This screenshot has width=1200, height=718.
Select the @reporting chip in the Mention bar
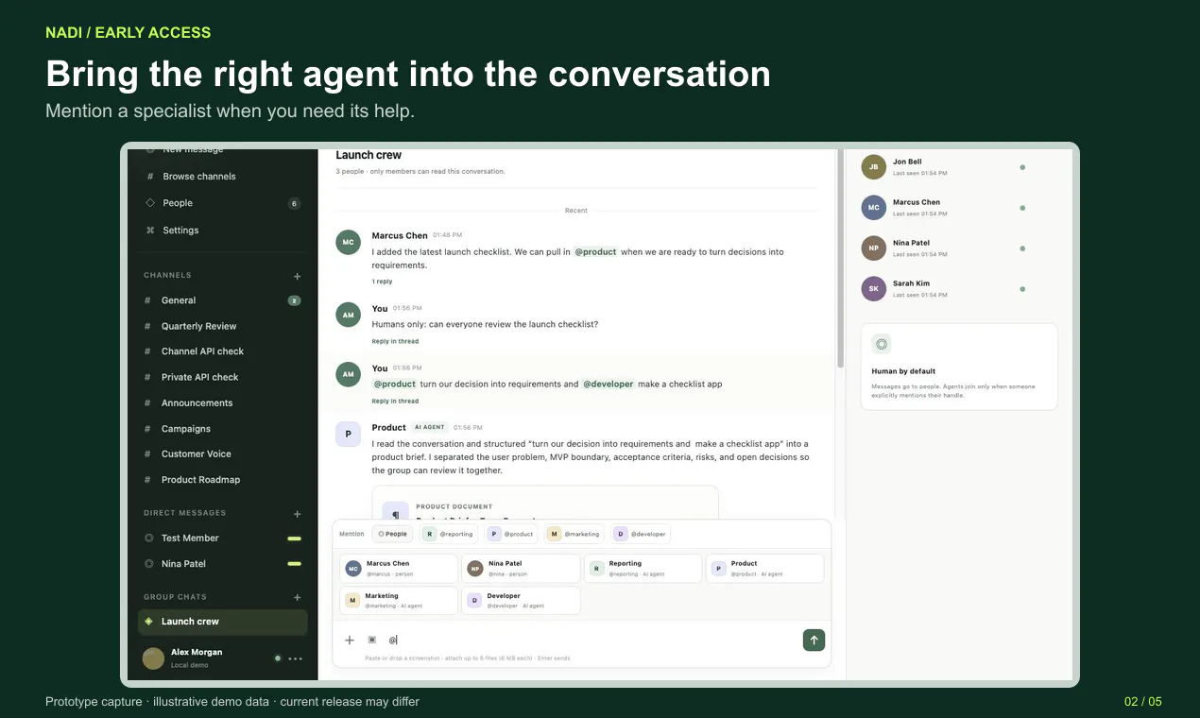[448, 534]
